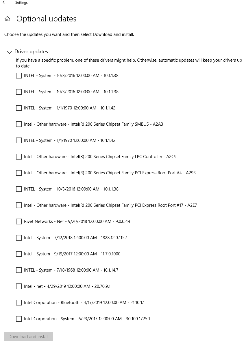Click the Settings window title text
This screenshot has width=244, height=346.
21,3
